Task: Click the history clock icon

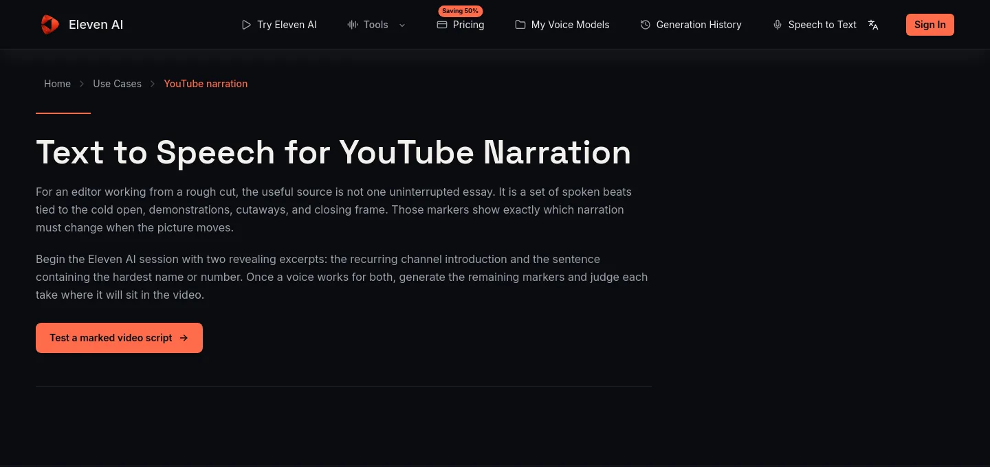Action: click(x=646, y=25)
